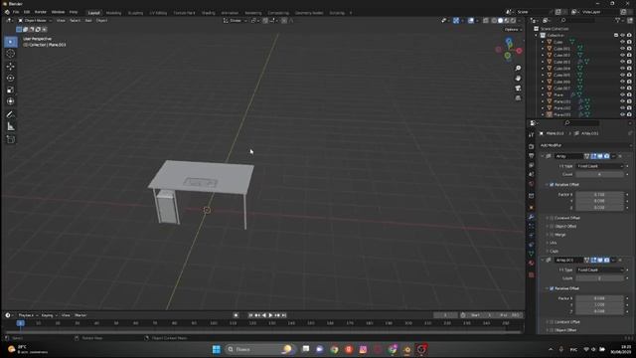Open the outliner filter funnel icon

[618, 20]
